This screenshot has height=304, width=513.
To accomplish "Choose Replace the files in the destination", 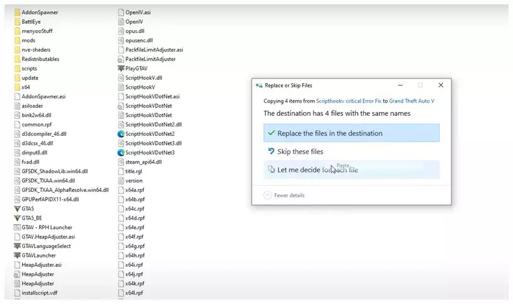I will (352, 133).
